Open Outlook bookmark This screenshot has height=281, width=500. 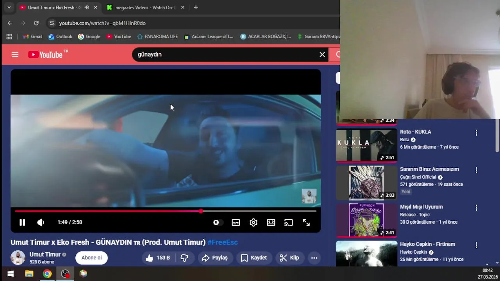[x=60, y=37]
